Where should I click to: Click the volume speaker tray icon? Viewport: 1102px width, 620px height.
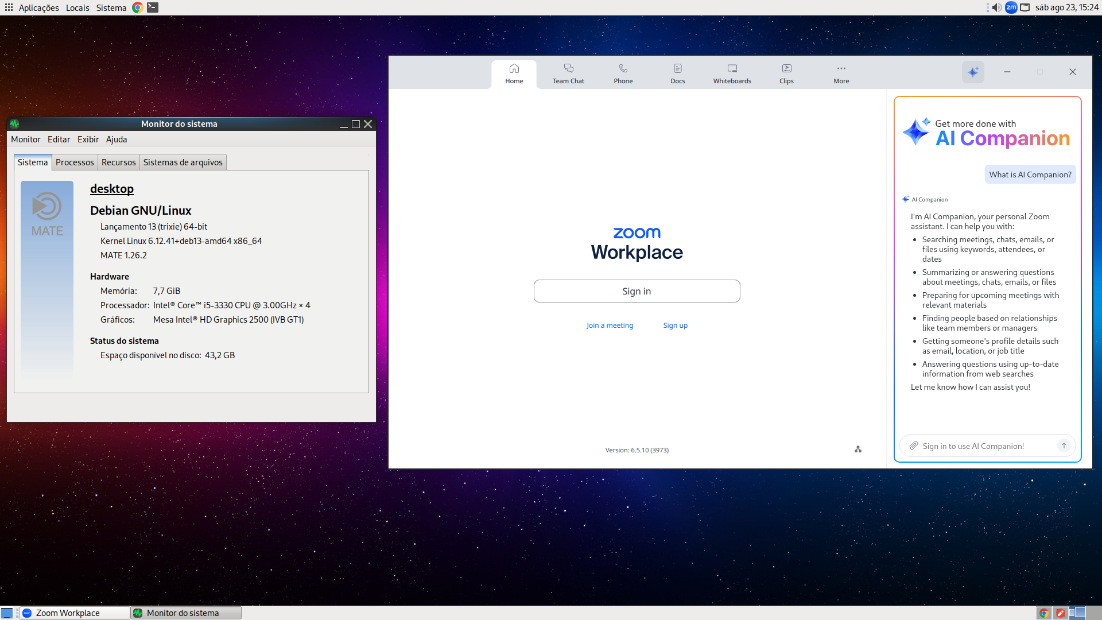[997, 7]
